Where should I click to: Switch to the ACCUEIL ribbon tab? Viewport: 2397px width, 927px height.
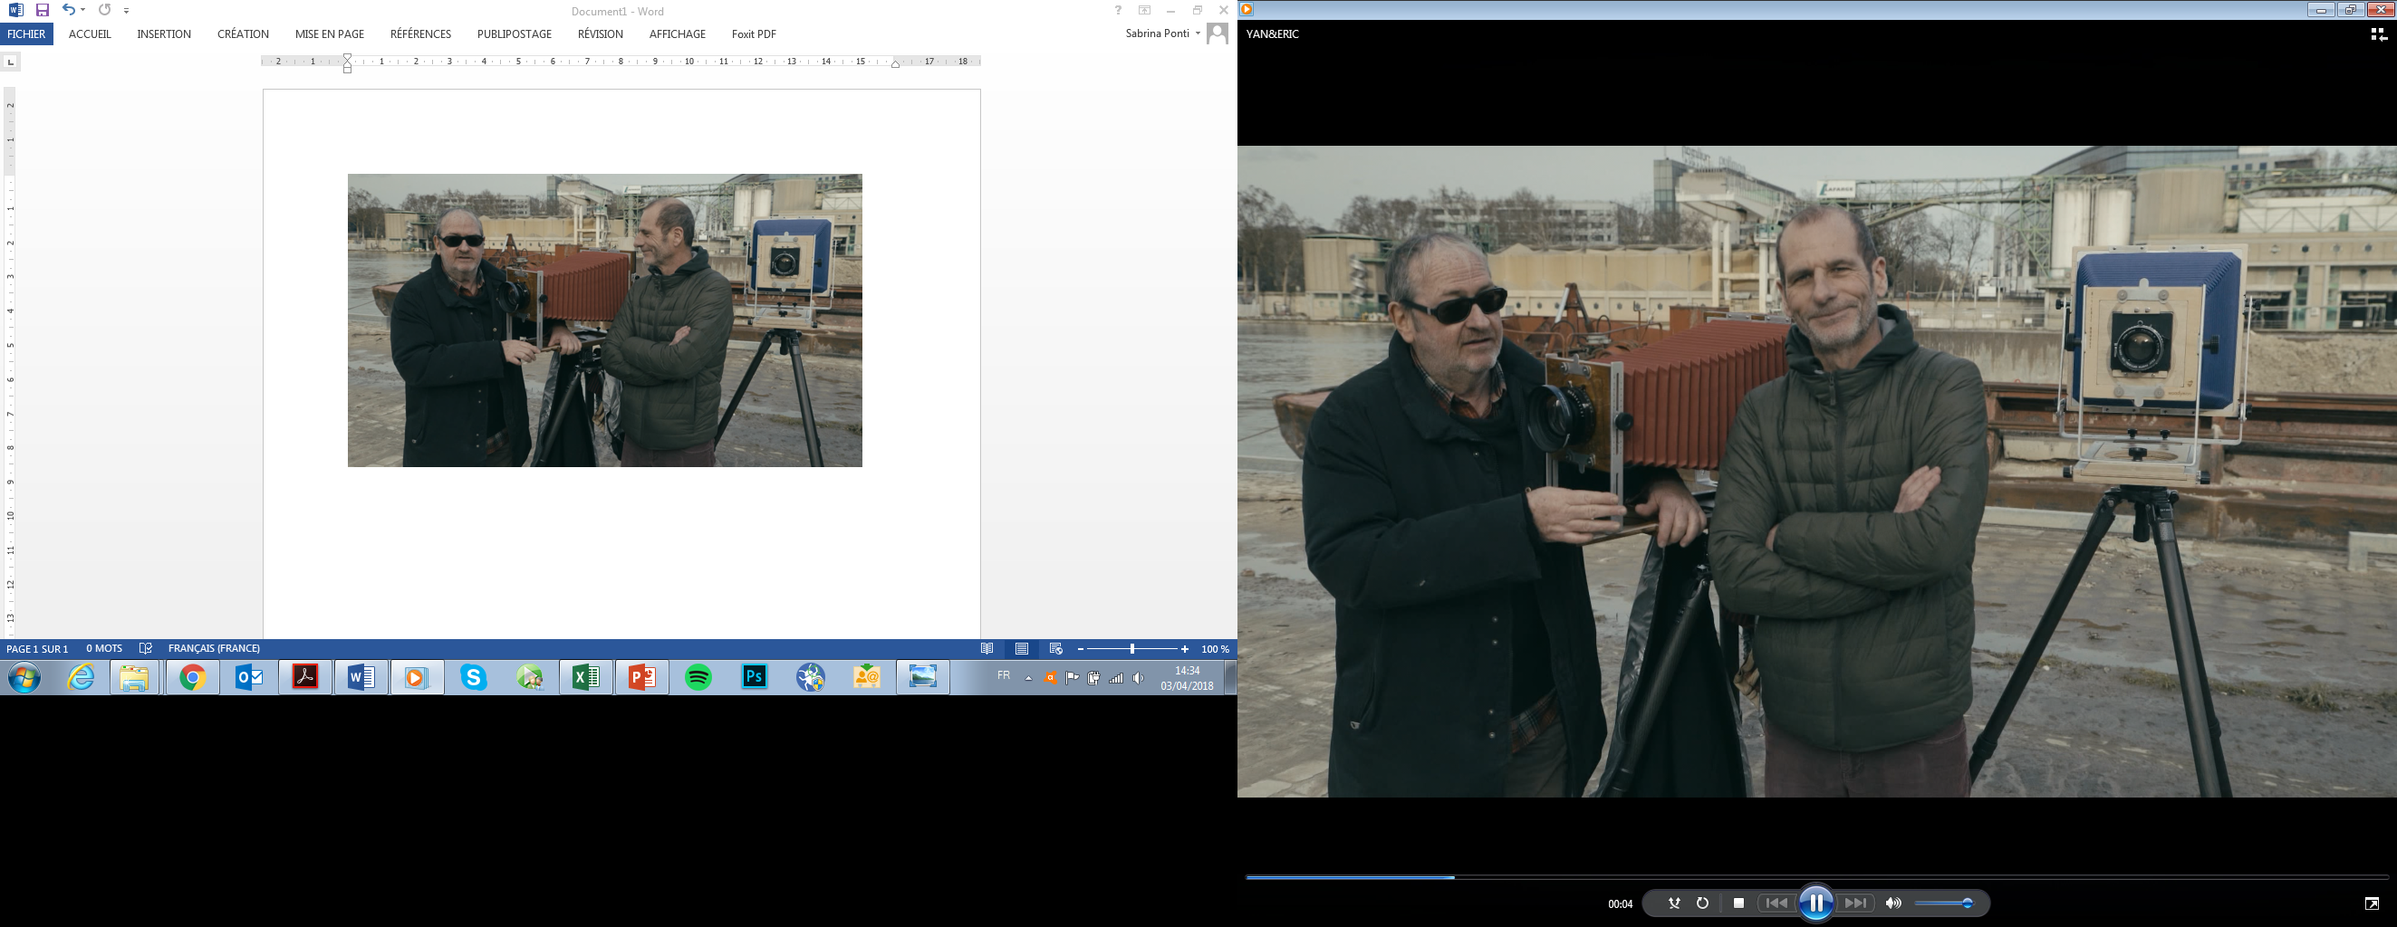90,33
